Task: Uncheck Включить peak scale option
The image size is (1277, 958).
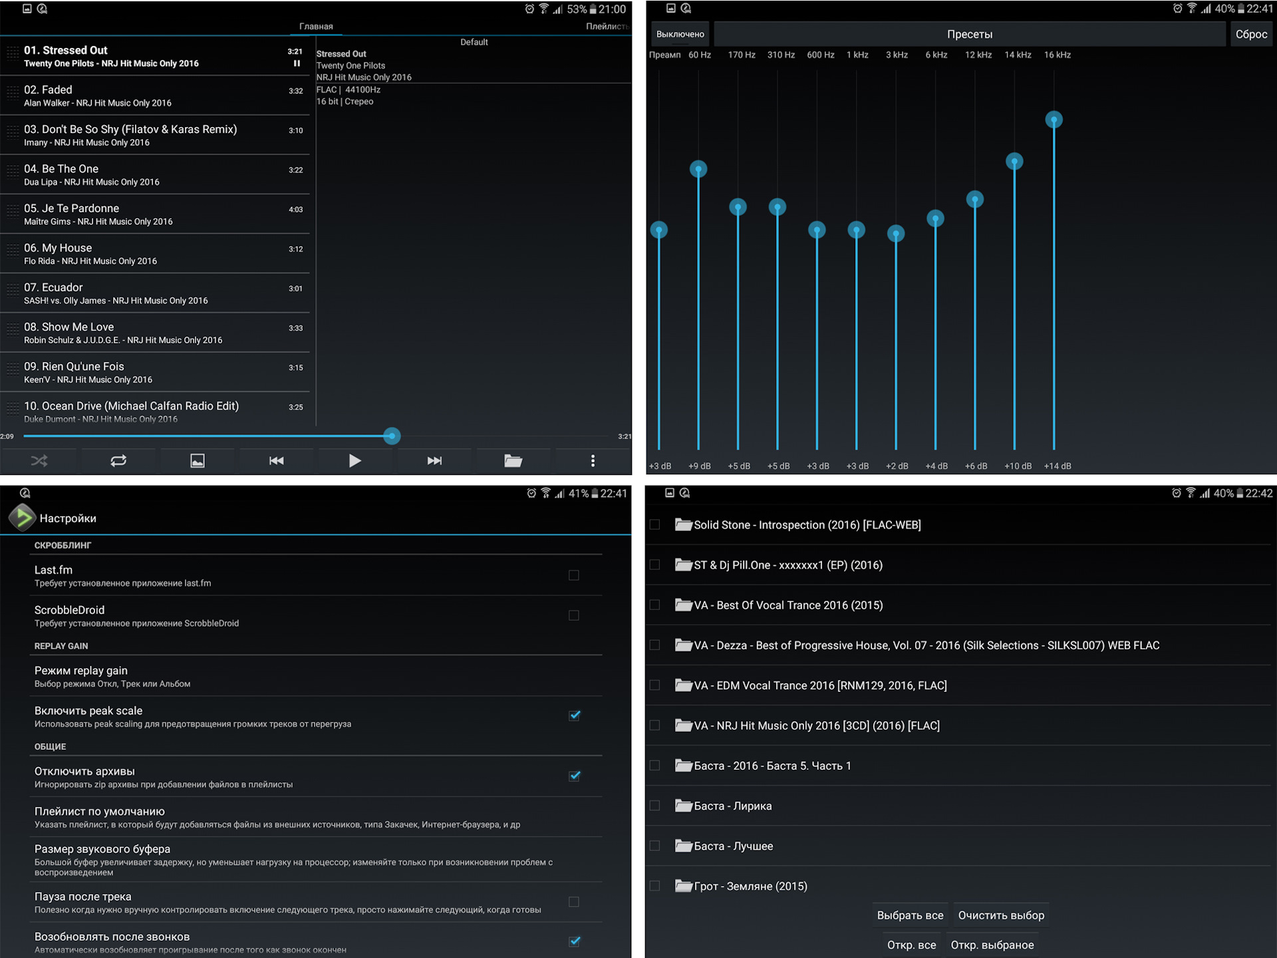Action: point(575,716)
